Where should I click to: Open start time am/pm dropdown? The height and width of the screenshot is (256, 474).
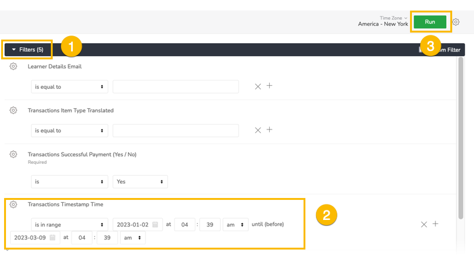coord(236,225)
